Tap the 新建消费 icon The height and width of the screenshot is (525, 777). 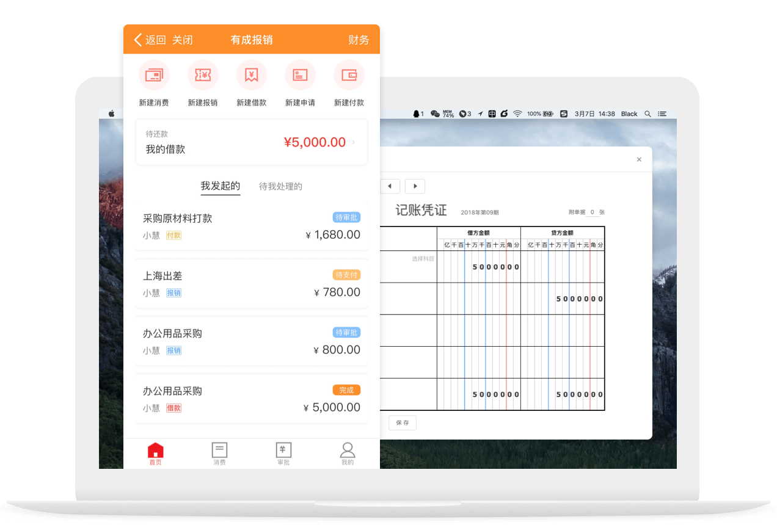coord(154,76)
